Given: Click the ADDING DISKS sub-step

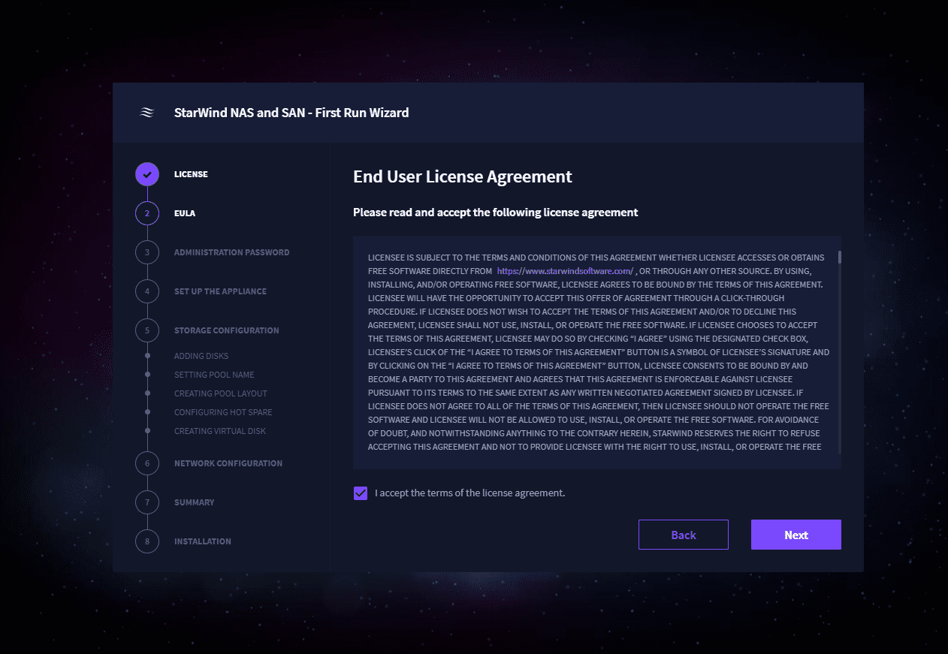Looking at the screenshot, I should [x=201, y=356].
